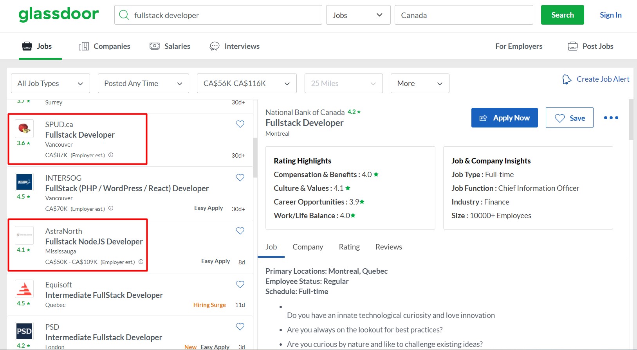Open the Jobs search type dropdown
637x350 pixels.
358,15
